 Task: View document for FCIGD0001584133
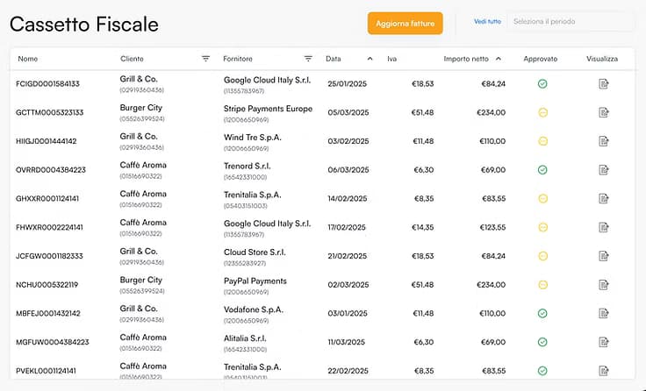tap(604, 84)
